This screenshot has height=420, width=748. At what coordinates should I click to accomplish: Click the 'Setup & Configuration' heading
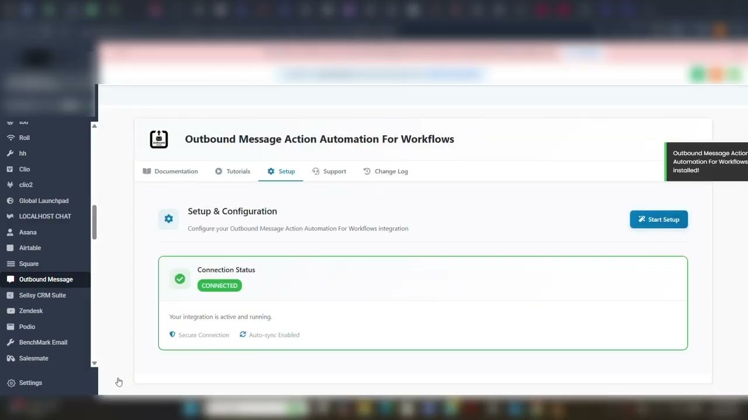click(232, 211)
